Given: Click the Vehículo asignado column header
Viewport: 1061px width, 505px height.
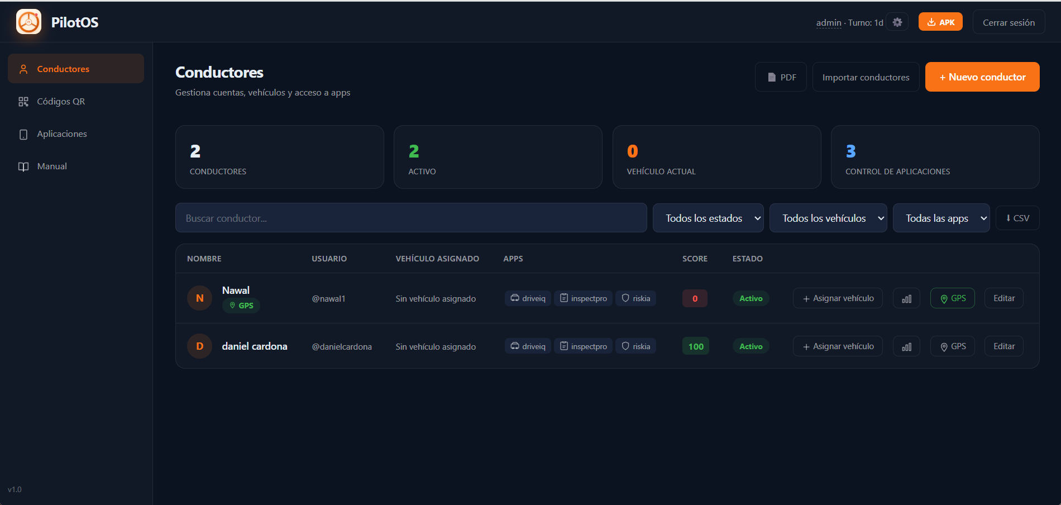Looking at the screenshot, I should (x=437, y=259).
